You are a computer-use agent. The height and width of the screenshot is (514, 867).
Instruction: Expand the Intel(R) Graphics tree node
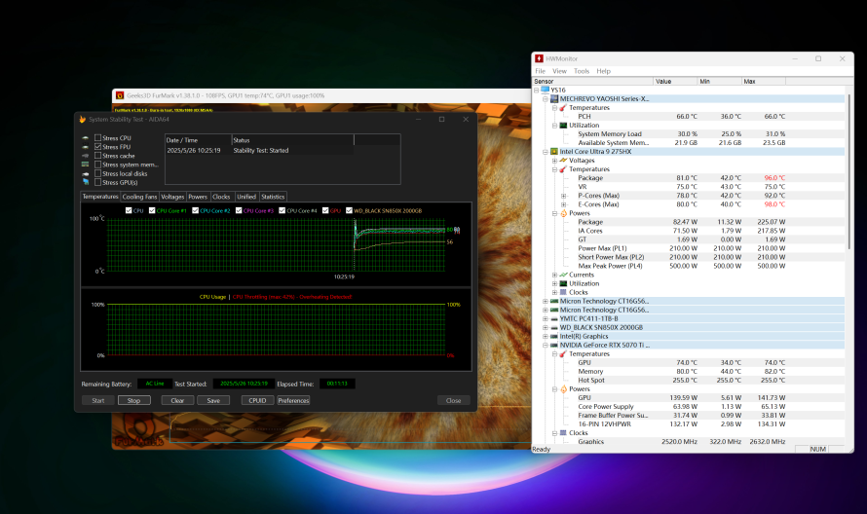tap(543, 336)
